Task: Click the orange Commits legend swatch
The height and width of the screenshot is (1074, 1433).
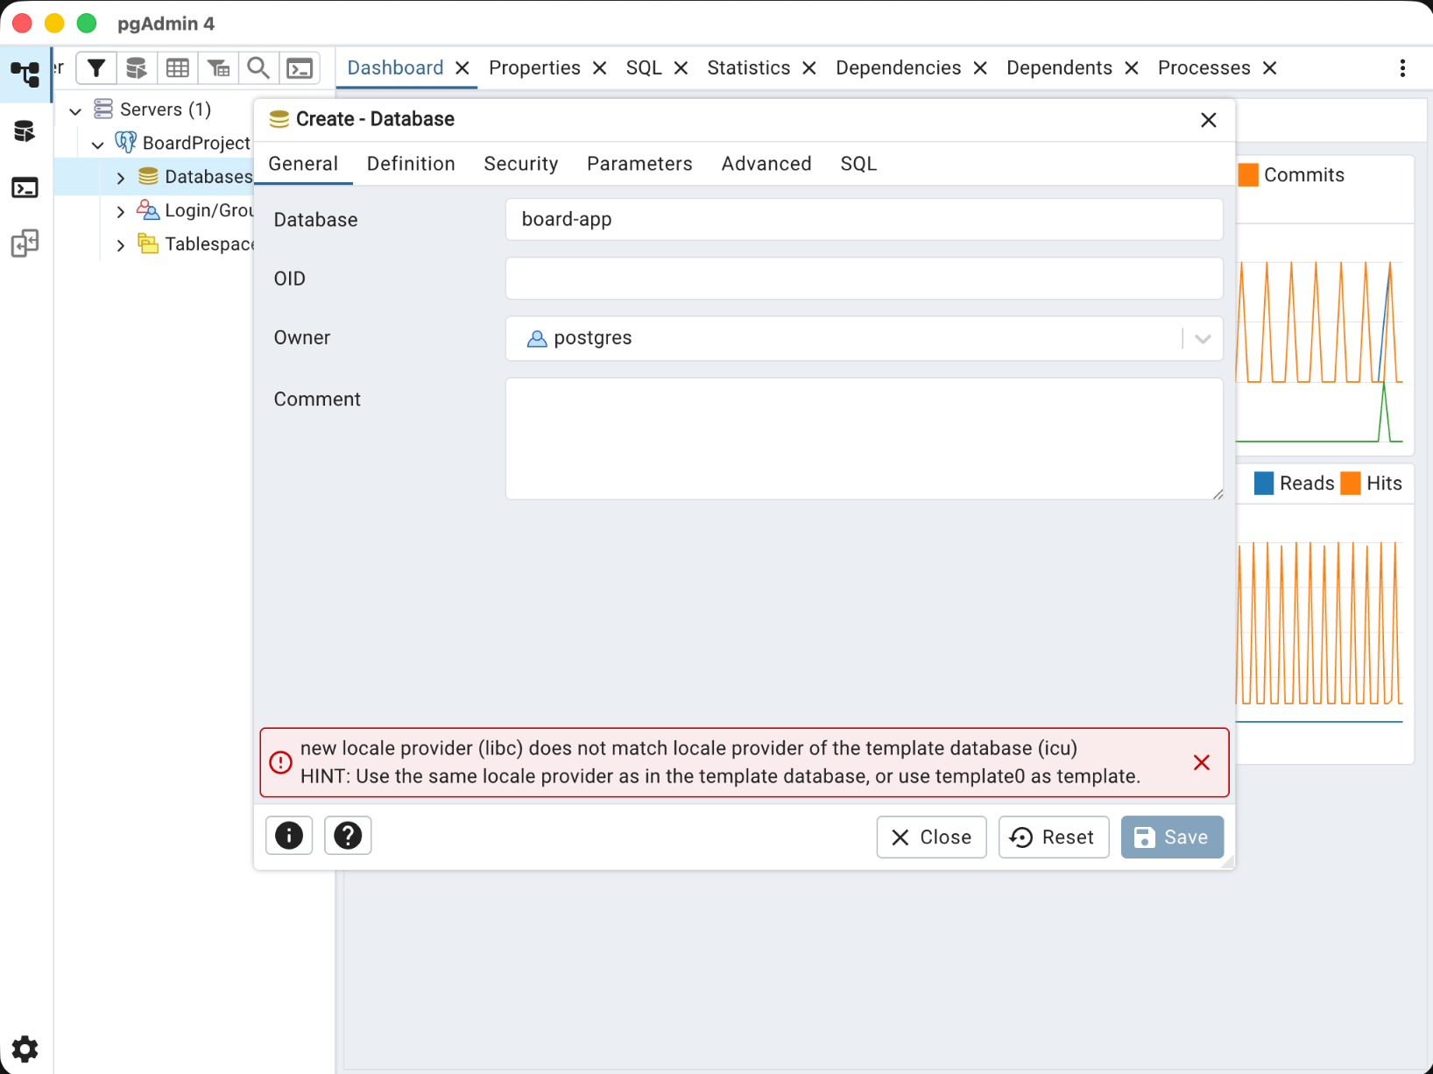Action: 1248,175
